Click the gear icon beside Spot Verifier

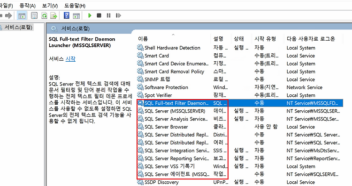point(140,95)
